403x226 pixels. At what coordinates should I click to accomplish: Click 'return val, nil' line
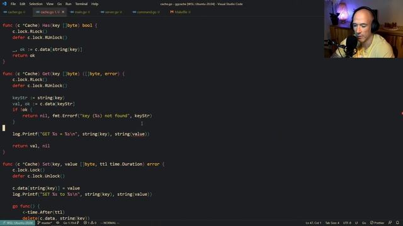tap(31, 146)
